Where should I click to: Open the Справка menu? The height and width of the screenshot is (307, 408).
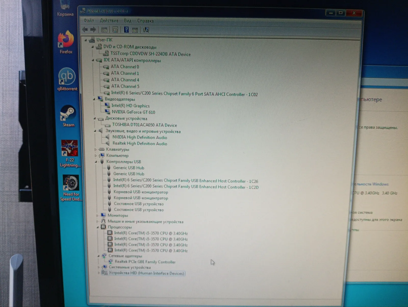pos(145,21)
